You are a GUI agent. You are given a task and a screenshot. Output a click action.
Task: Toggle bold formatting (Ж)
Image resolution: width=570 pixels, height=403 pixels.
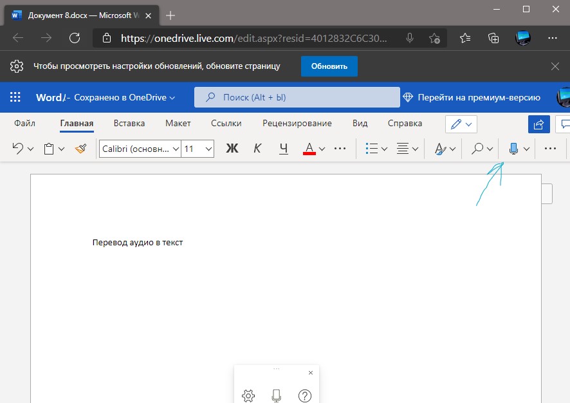[x=232, y=149]
